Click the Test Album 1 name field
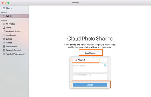 pos(90,60)
